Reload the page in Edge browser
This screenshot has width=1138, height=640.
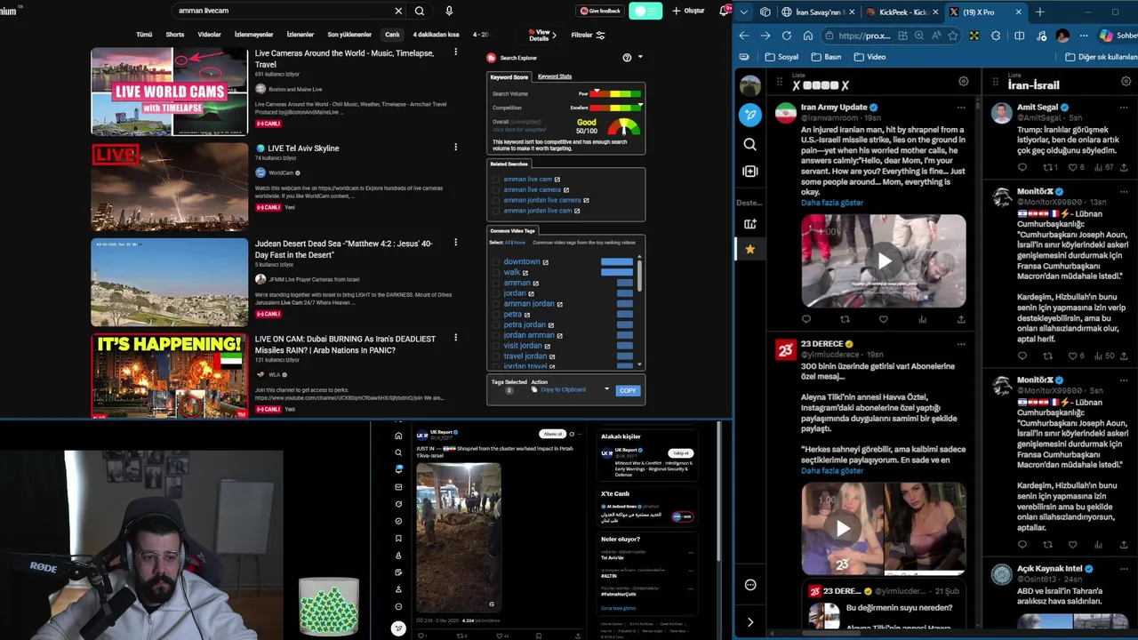pyautogui.click(x=786, y=36)
